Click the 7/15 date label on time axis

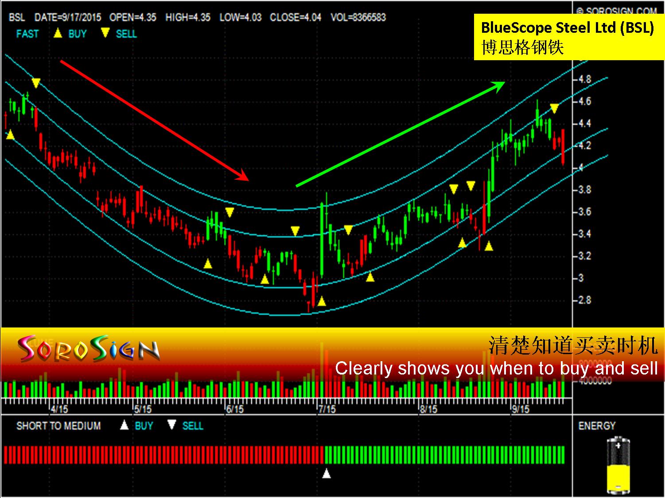pyautogui.click(x=327, y=409)
